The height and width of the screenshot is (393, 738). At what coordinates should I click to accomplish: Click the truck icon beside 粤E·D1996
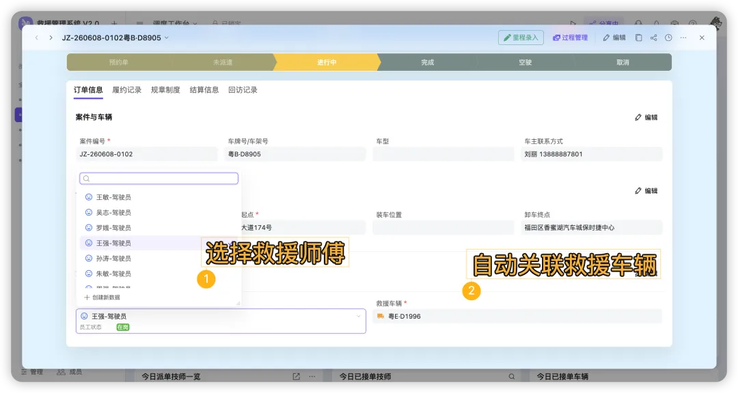click(x=381, y=317)
